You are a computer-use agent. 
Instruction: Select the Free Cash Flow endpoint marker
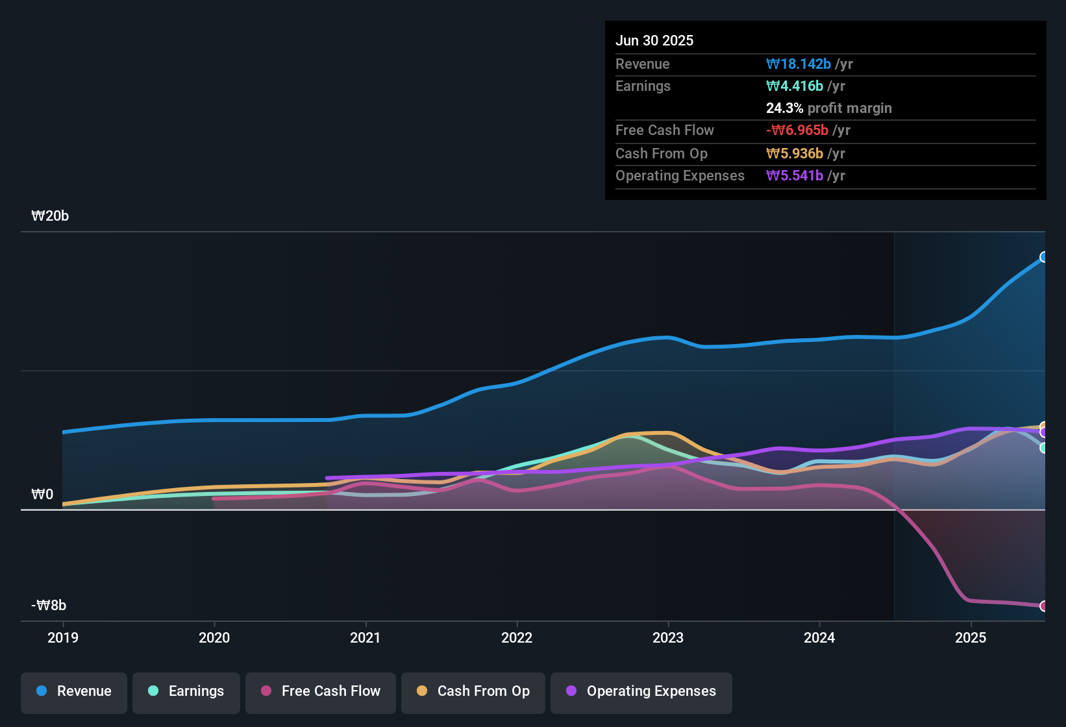click(1044, 606)
